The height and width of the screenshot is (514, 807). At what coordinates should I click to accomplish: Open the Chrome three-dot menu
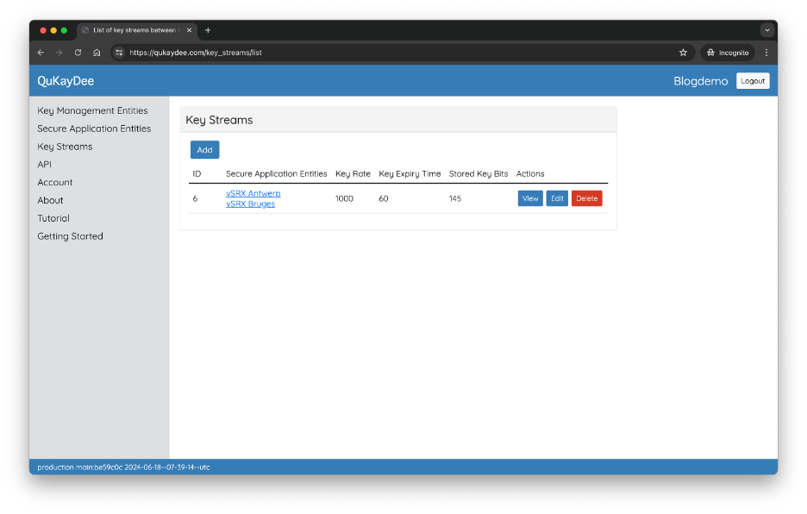coord(766,53)
